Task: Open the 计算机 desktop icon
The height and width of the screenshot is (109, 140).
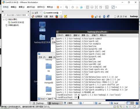Action: pos(42,27)
